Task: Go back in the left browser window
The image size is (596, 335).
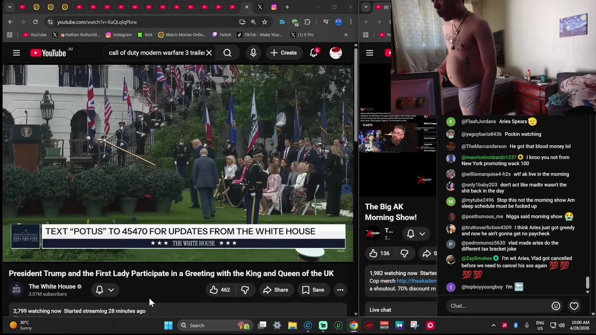Action: point(10,22)
